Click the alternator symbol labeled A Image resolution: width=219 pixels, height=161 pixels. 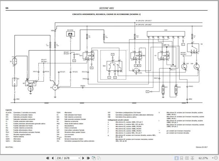coord(55,87)
